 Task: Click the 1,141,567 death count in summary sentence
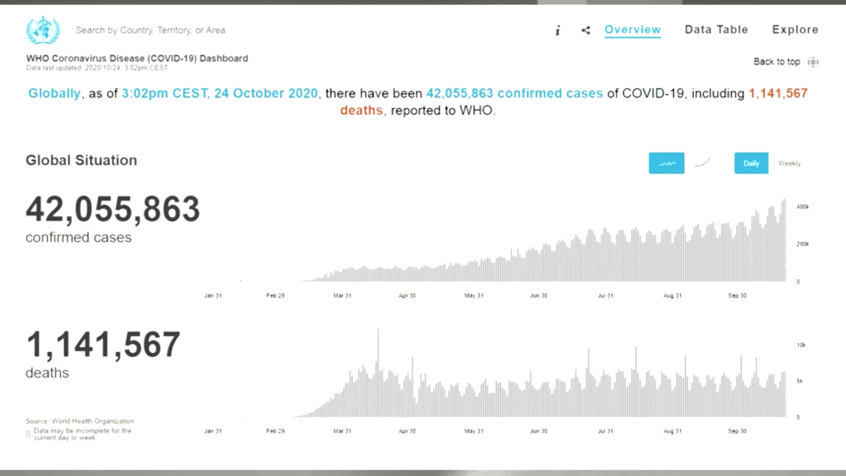click(x=778, y=93)
